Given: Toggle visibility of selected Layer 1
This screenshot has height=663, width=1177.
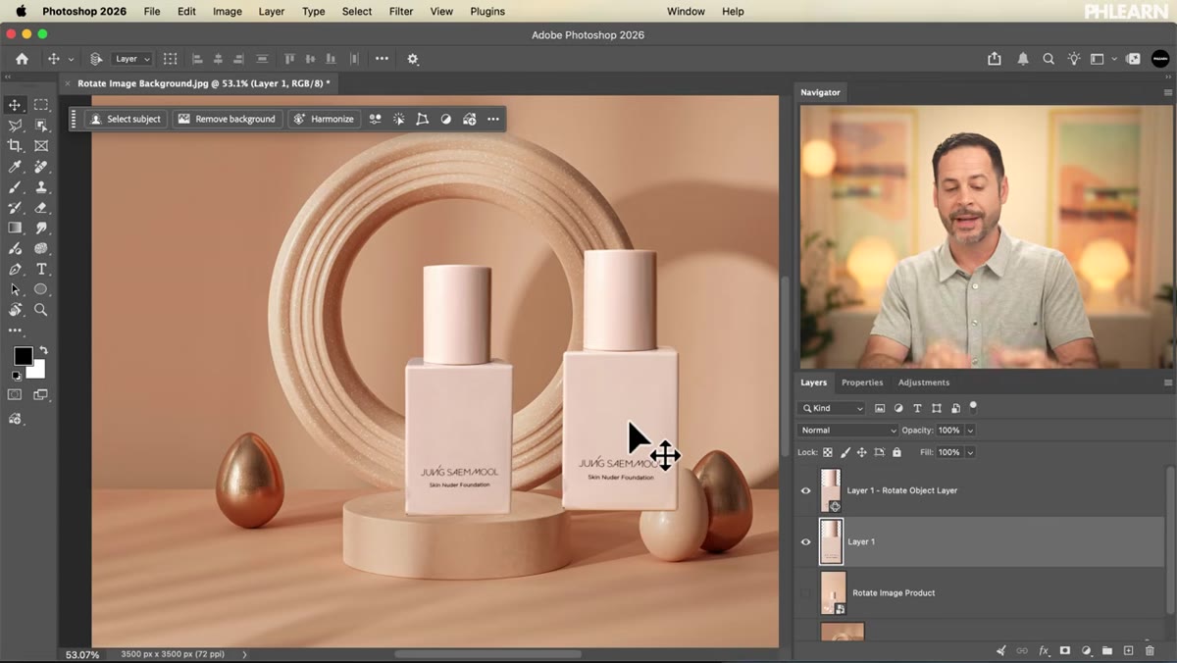Looking at the screenshot, I should click(806, 541).
